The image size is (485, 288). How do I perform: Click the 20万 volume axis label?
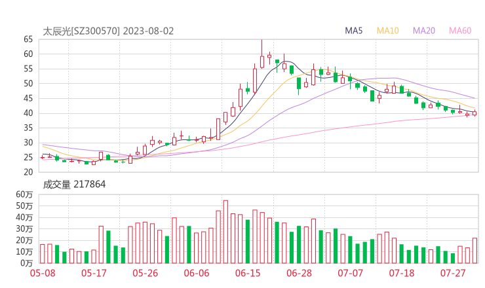point(24,240)
